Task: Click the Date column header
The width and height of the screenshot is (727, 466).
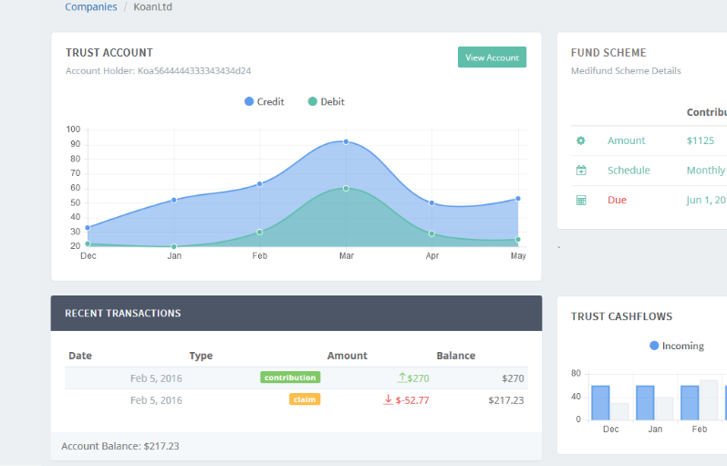Action: coord(80,356)
